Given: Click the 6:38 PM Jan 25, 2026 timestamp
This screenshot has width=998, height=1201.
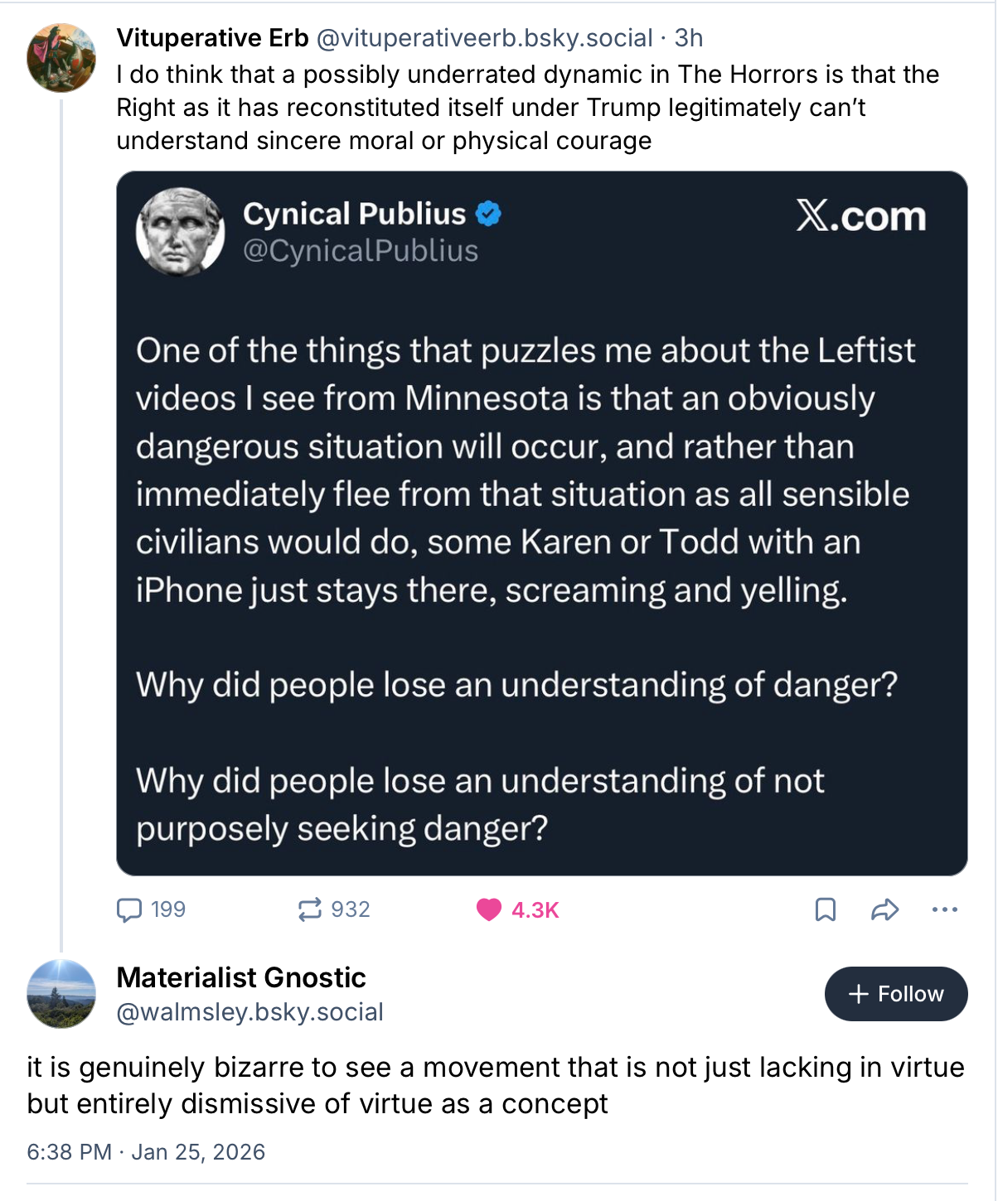Looking at the screenshot, I should (x=146, y=1152).
